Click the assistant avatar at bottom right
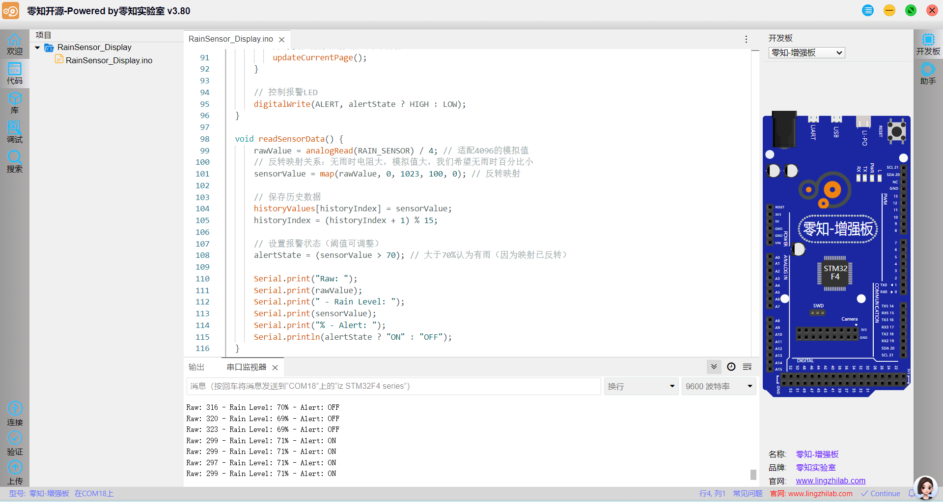Screen dimensions: 943x502 point(926,488)
